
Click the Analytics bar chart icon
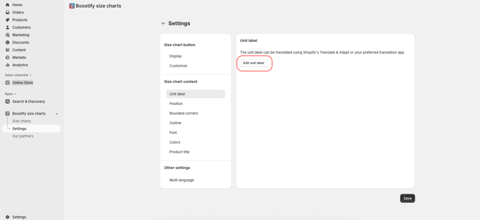(x=7, y=65)
